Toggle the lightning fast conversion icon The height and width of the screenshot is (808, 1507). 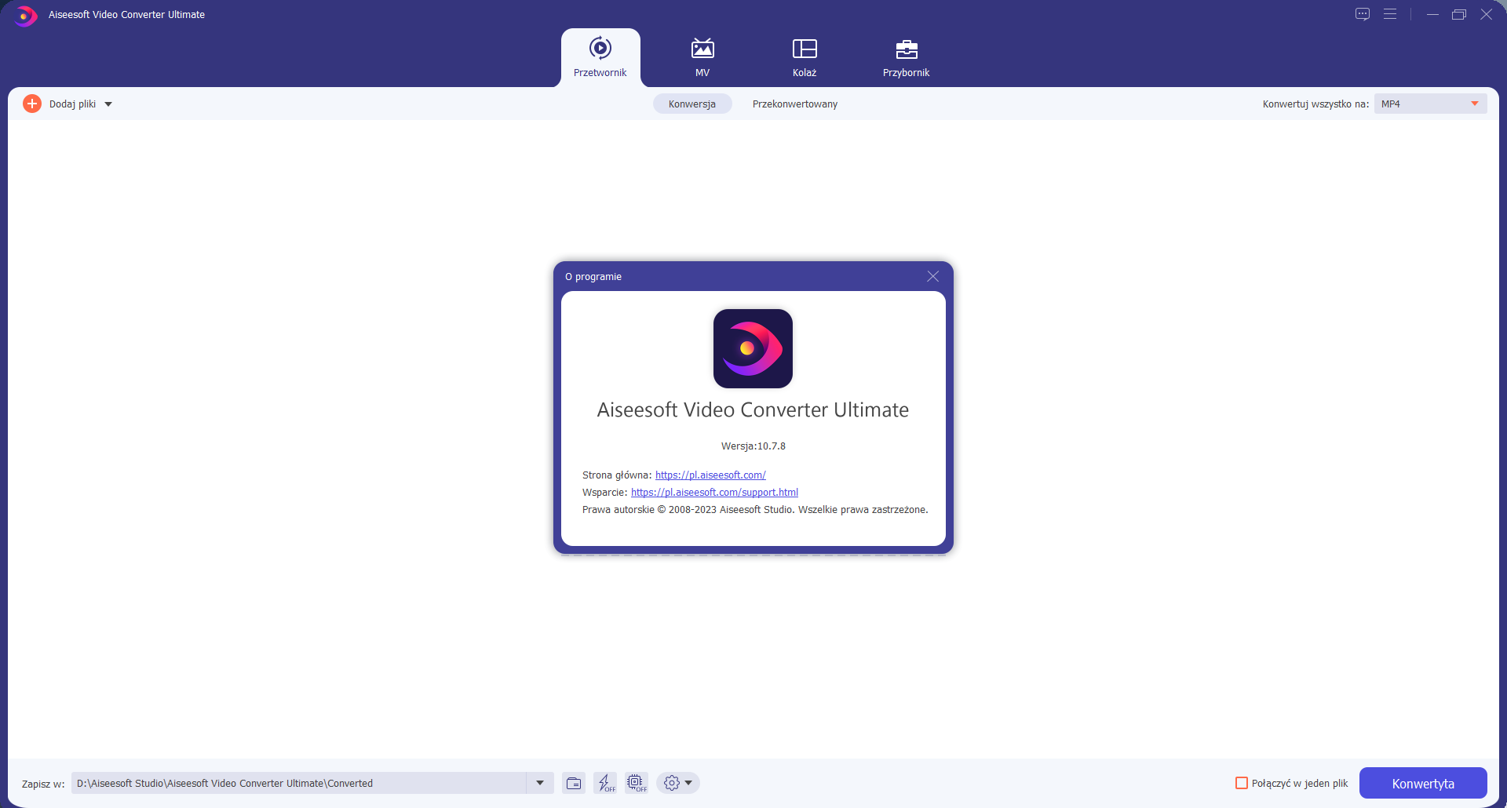pos(605,783)
